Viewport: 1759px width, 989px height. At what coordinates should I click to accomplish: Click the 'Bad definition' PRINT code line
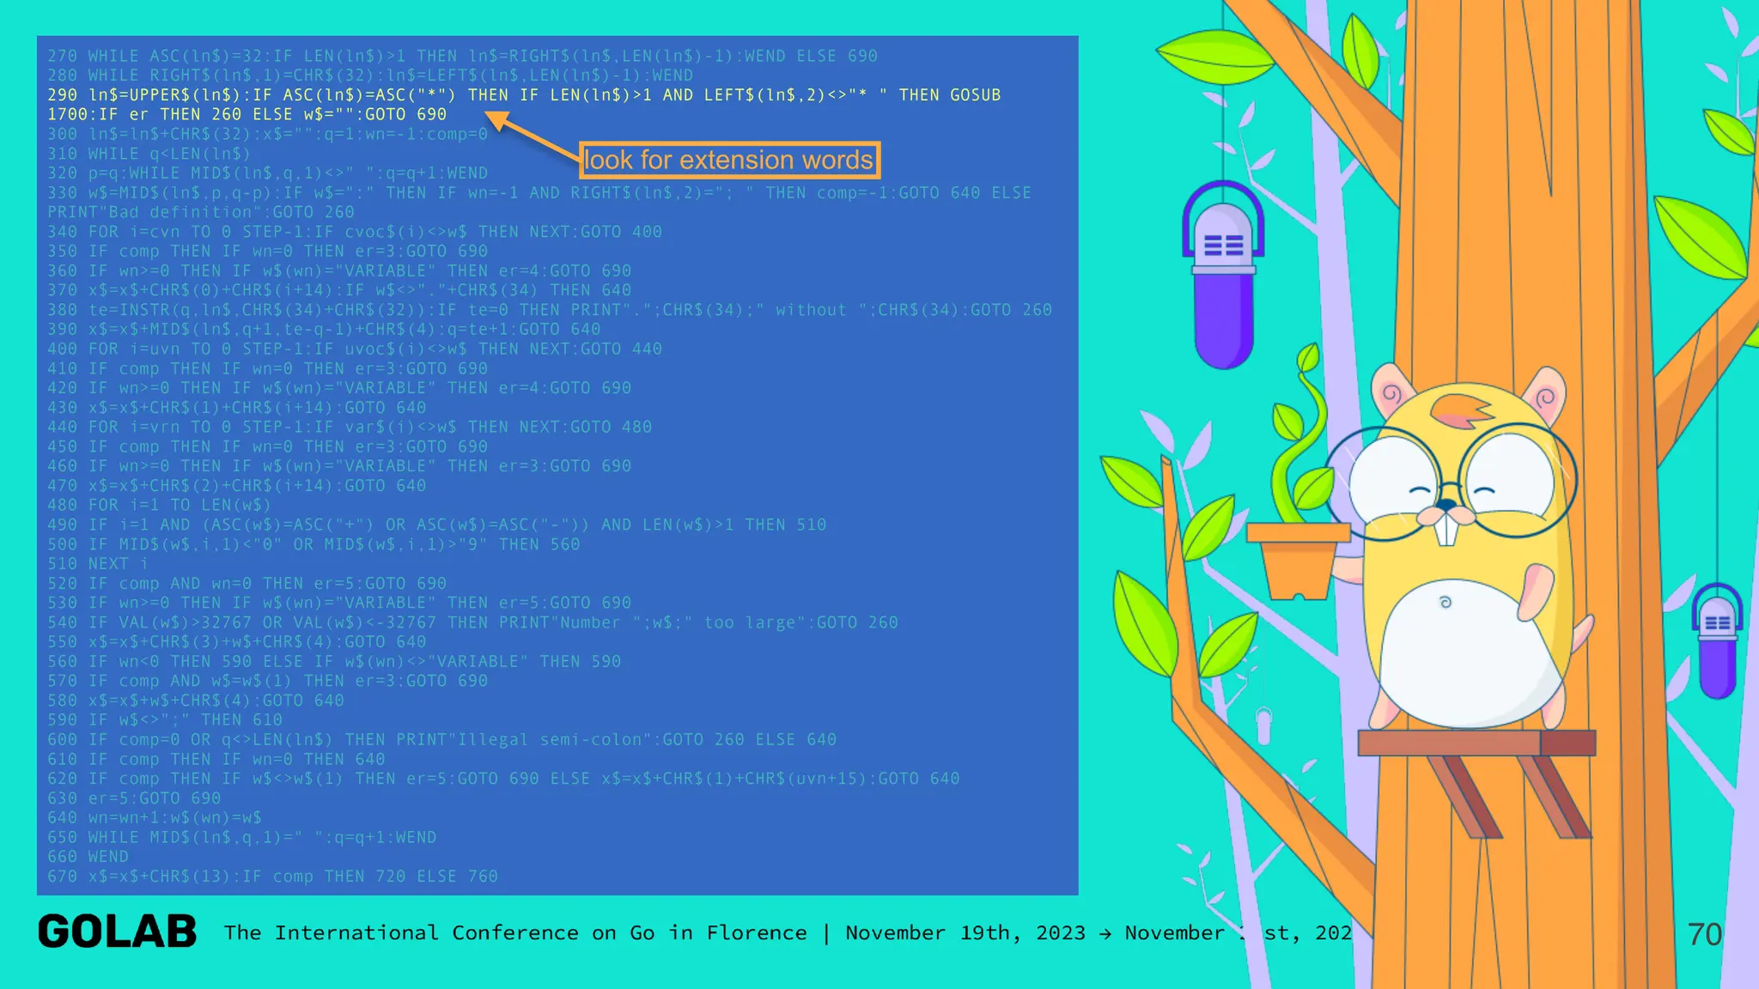click(x=200, y=212)
